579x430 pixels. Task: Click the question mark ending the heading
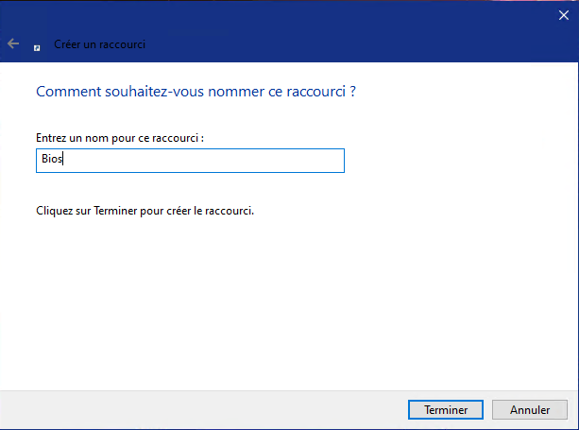353,93
